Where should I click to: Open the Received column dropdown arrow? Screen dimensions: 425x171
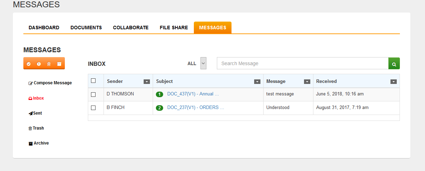point(394,81)
